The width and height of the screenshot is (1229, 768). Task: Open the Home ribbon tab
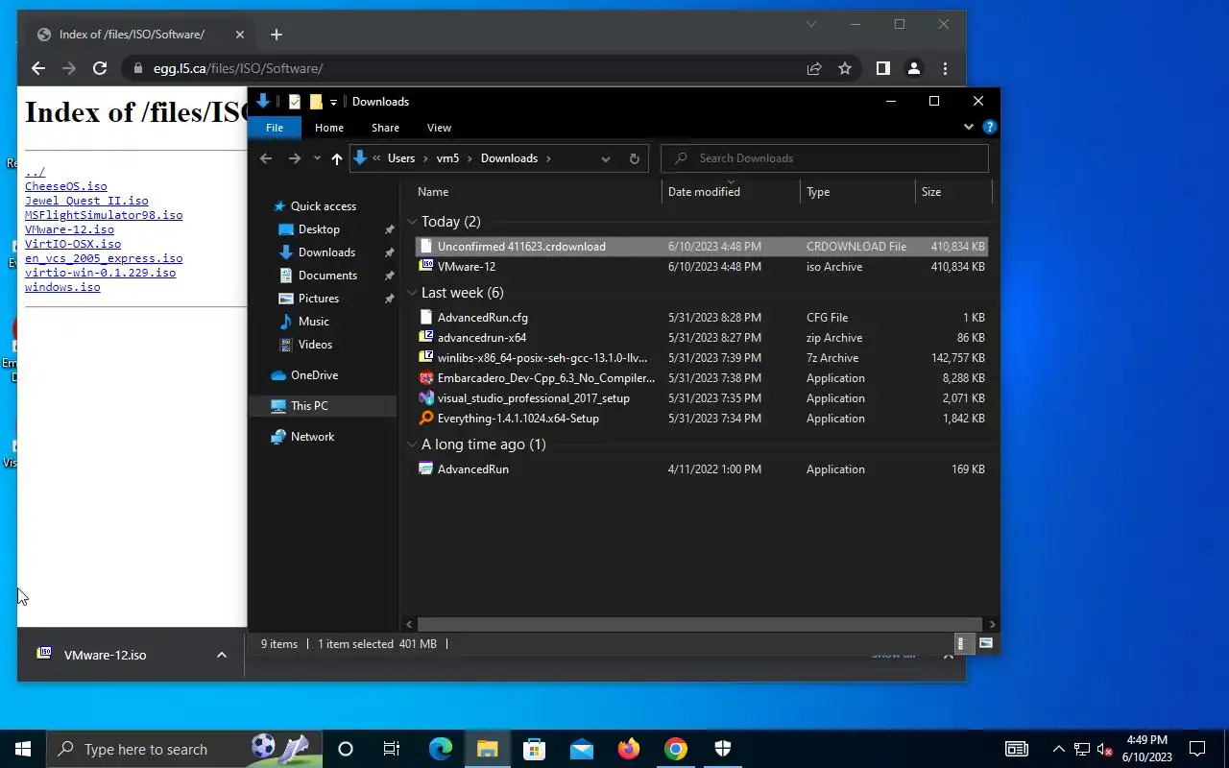point(329,128)
